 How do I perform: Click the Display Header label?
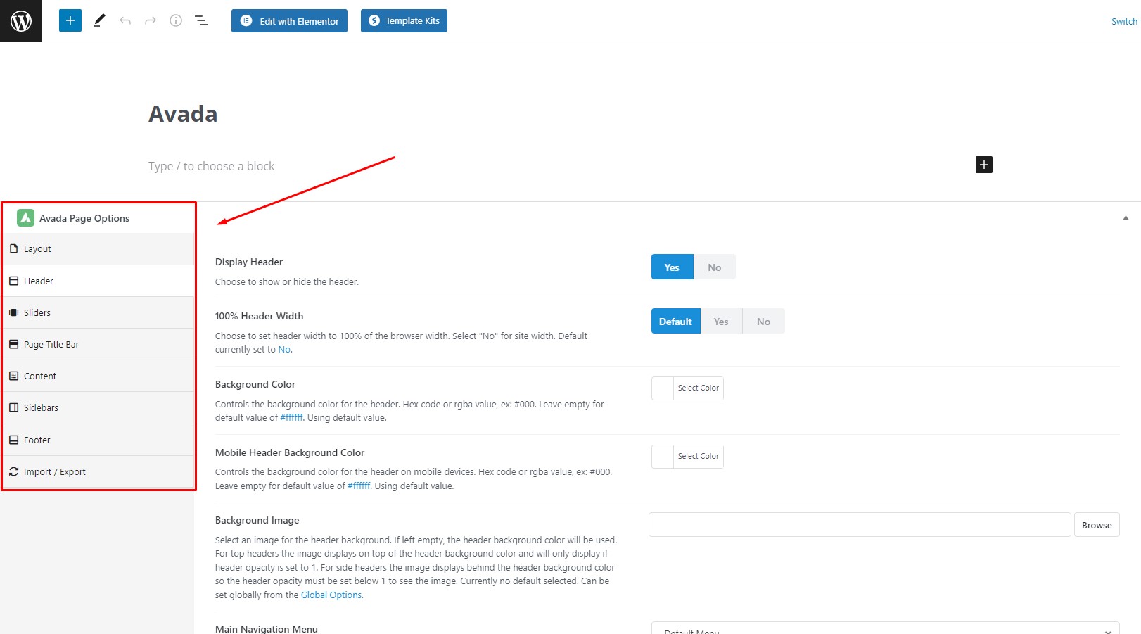click(249, 262)
